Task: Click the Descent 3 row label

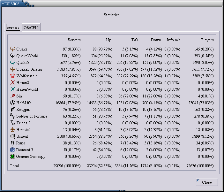Action: pos(25,150)
